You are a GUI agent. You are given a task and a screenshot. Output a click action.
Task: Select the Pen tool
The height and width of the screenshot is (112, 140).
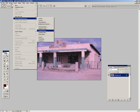click(x=4, y=77)
